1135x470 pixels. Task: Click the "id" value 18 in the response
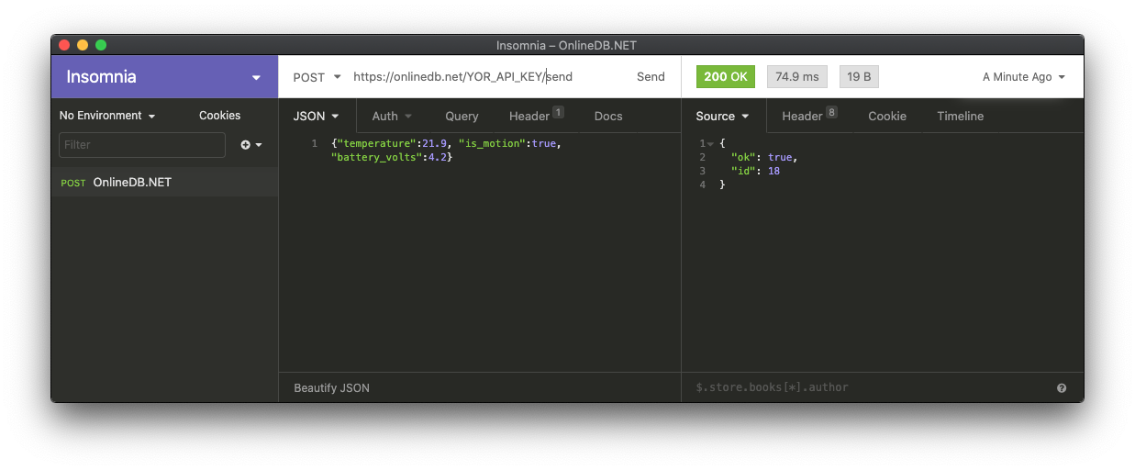pos(773,171)
